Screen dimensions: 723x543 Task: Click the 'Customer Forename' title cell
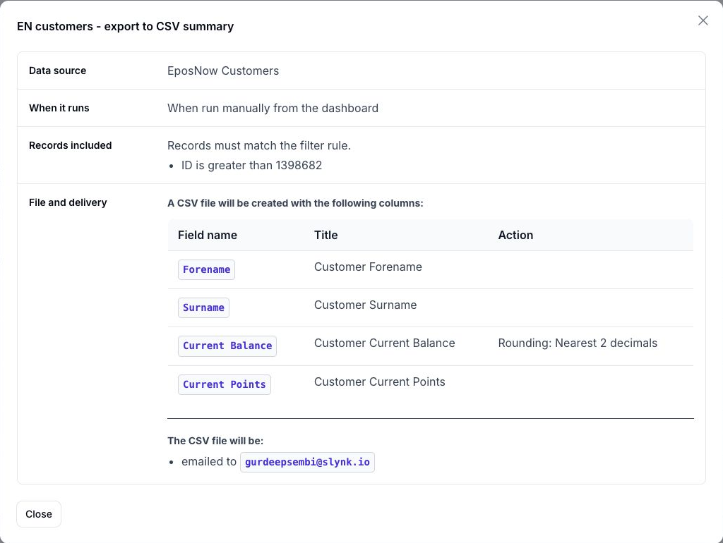pos(368,267)
